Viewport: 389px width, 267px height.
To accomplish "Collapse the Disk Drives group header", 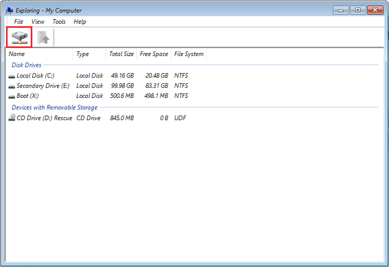I will point(27,65).
